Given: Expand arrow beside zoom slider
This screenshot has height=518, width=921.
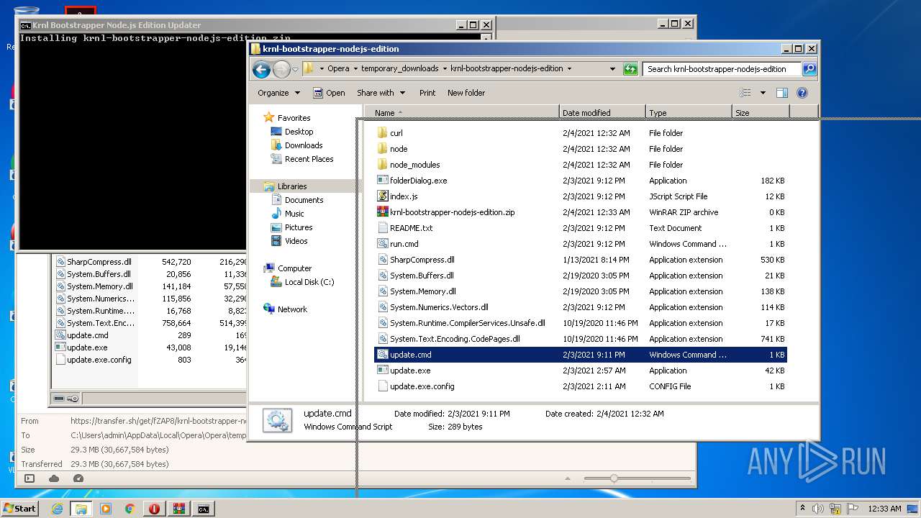Looking at the screenshot, I should coord(568,478).
